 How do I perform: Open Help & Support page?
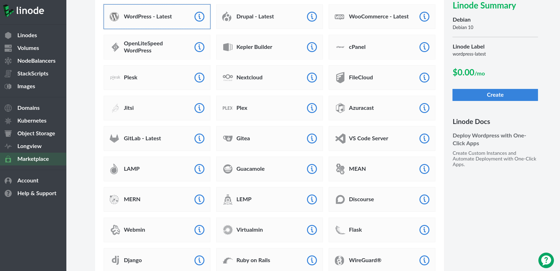[x=37, y=193]
